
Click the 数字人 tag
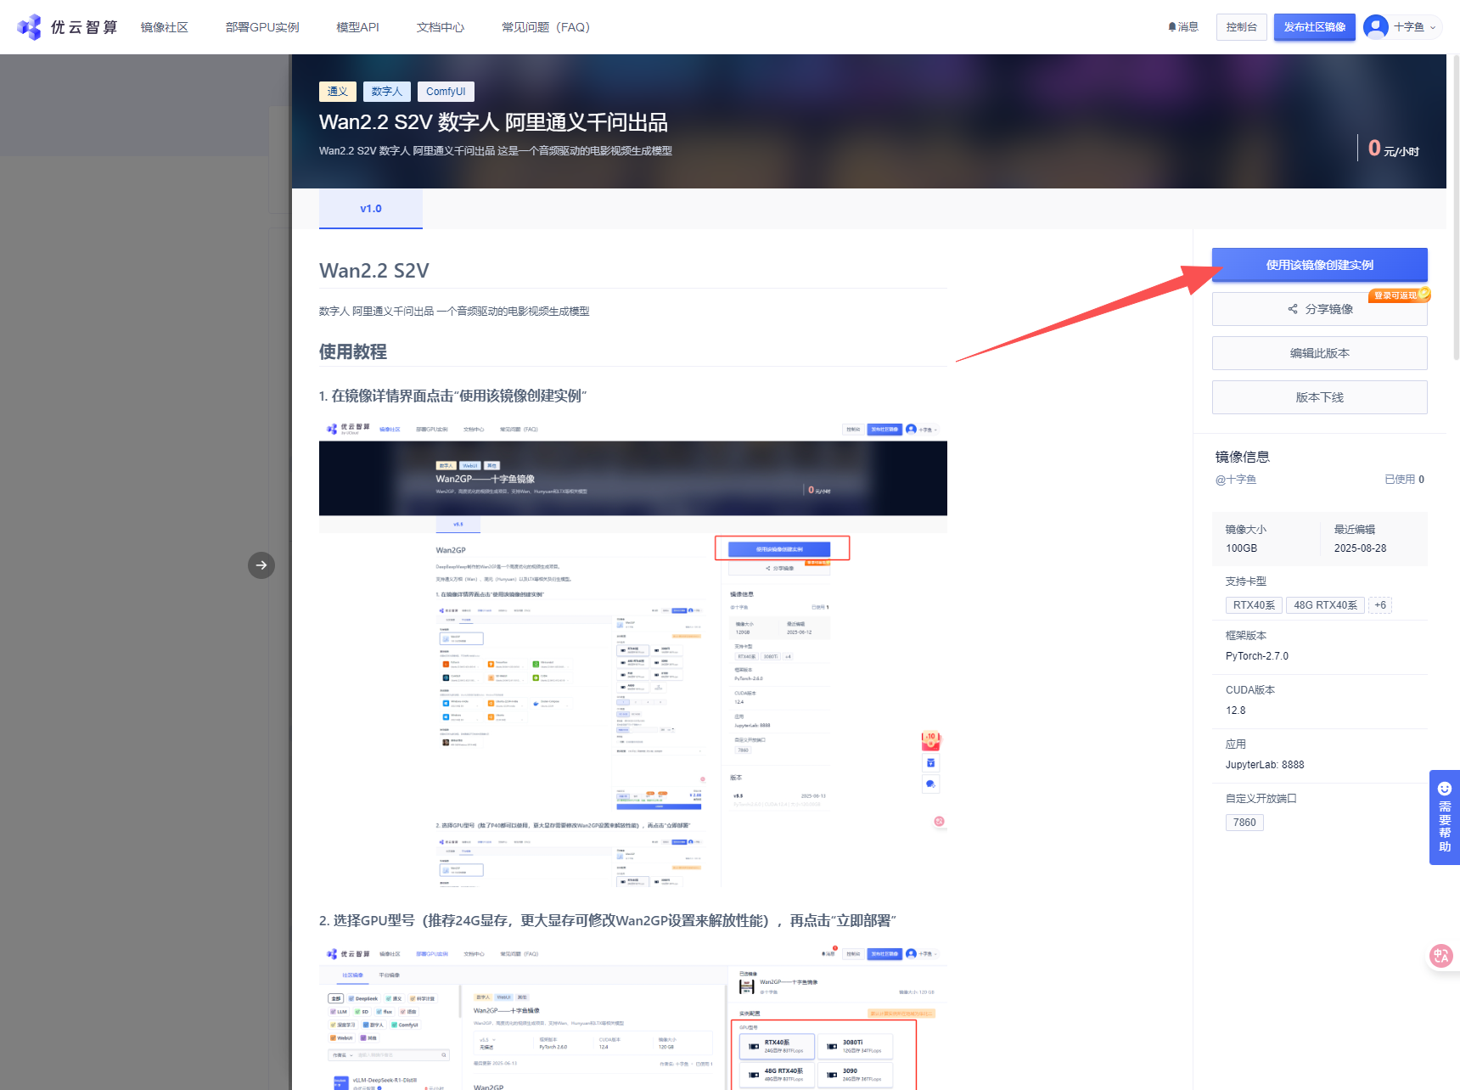(387, 92)
